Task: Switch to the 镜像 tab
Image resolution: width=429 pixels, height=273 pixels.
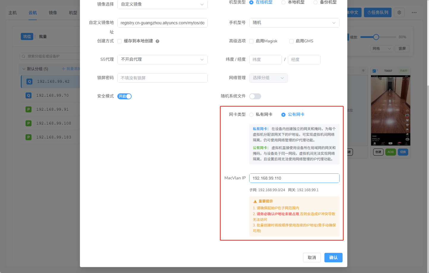Action: pyautogui.click(x=53, y=12)
